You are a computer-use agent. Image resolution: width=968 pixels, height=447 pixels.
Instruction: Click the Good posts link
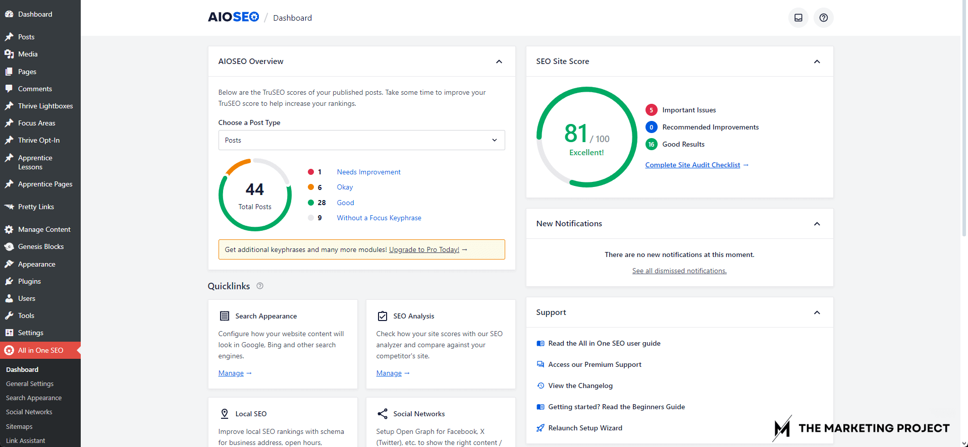345,203
